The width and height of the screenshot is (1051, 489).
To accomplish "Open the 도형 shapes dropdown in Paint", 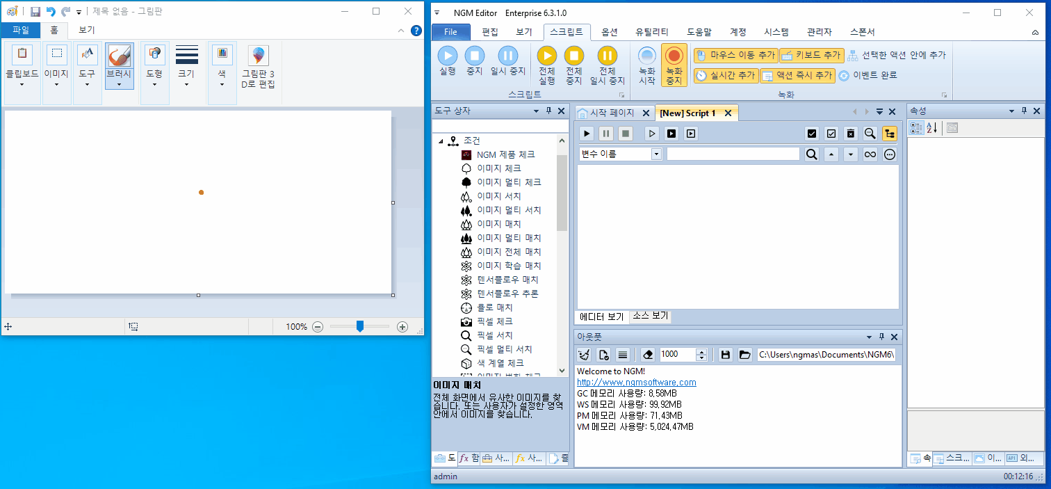I will coord(154,85).
